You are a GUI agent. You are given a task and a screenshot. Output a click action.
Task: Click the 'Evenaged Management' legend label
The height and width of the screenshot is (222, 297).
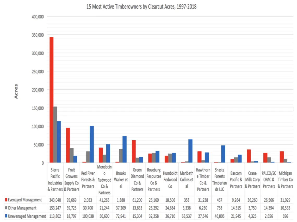click(x=25, y=200)
